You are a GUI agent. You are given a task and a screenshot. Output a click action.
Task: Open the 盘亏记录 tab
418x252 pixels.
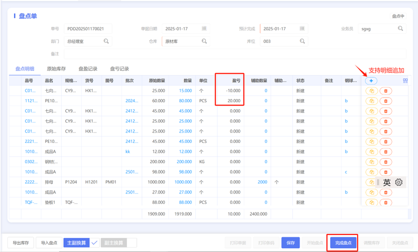pyautogui.click(x=119, y=69)
